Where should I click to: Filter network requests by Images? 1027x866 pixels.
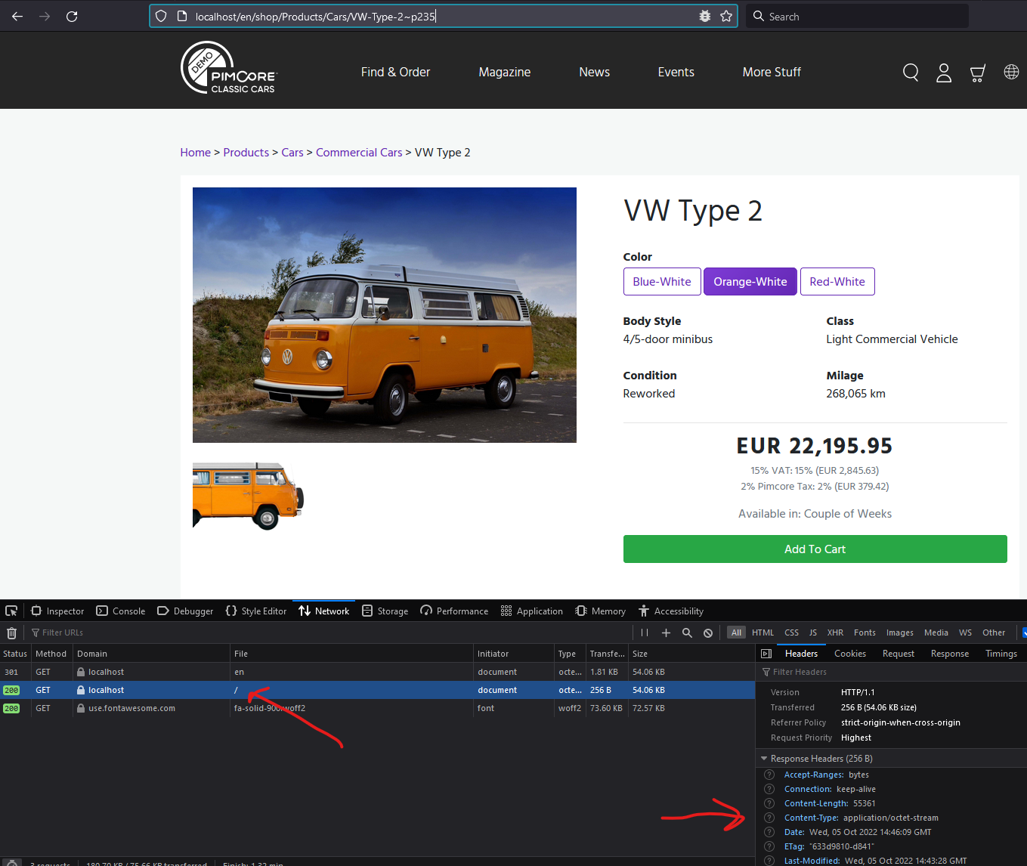tap(899, 632)
